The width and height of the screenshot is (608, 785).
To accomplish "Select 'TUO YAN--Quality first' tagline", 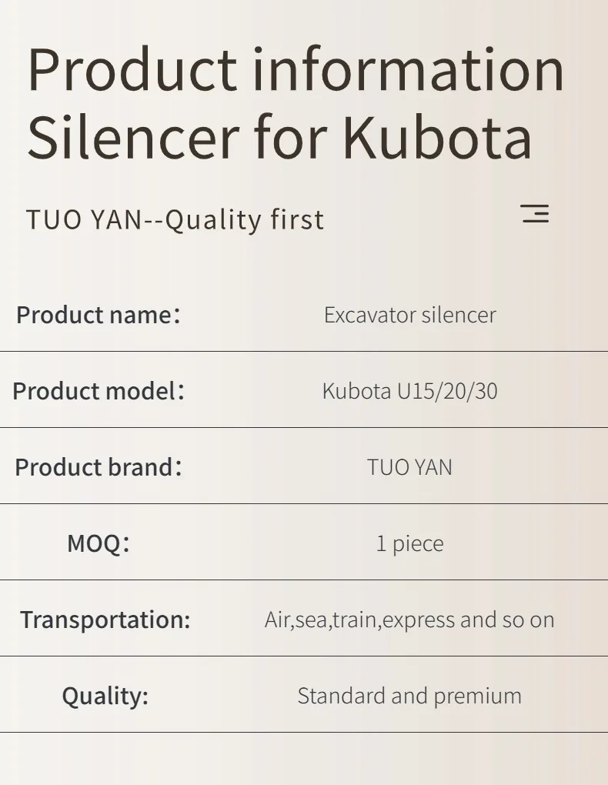I will (x=175, y=220).
